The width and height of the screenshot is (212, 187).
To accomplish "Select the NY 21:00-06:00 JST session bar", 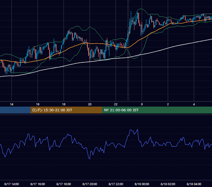I will pos(157,110).
